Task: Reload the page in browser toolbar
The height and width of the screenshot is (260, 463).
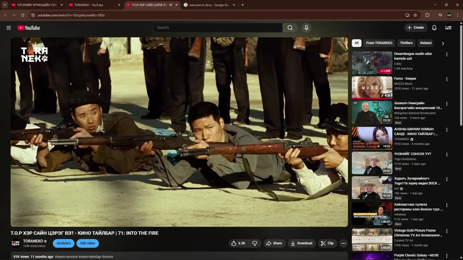Action: coord(22,15)
